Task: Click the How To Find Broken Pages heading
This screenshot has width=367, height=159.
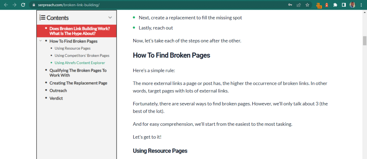Action: coord(171,55)
